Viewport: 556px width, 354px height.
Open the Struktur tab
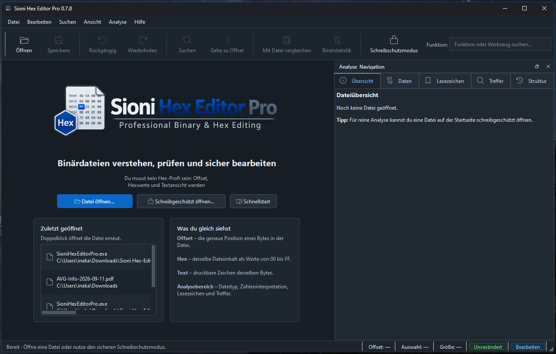(x=532, y=81)
